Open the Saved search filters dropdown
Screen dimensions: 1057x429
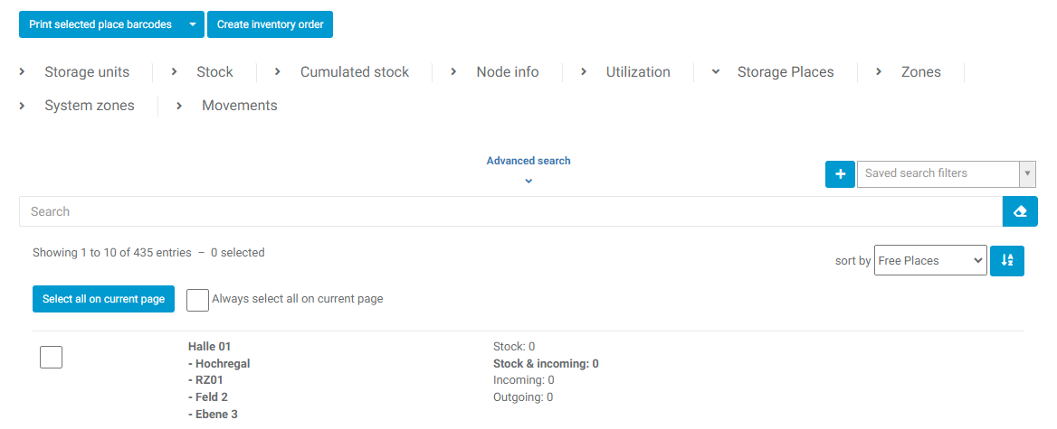[946, 173]
